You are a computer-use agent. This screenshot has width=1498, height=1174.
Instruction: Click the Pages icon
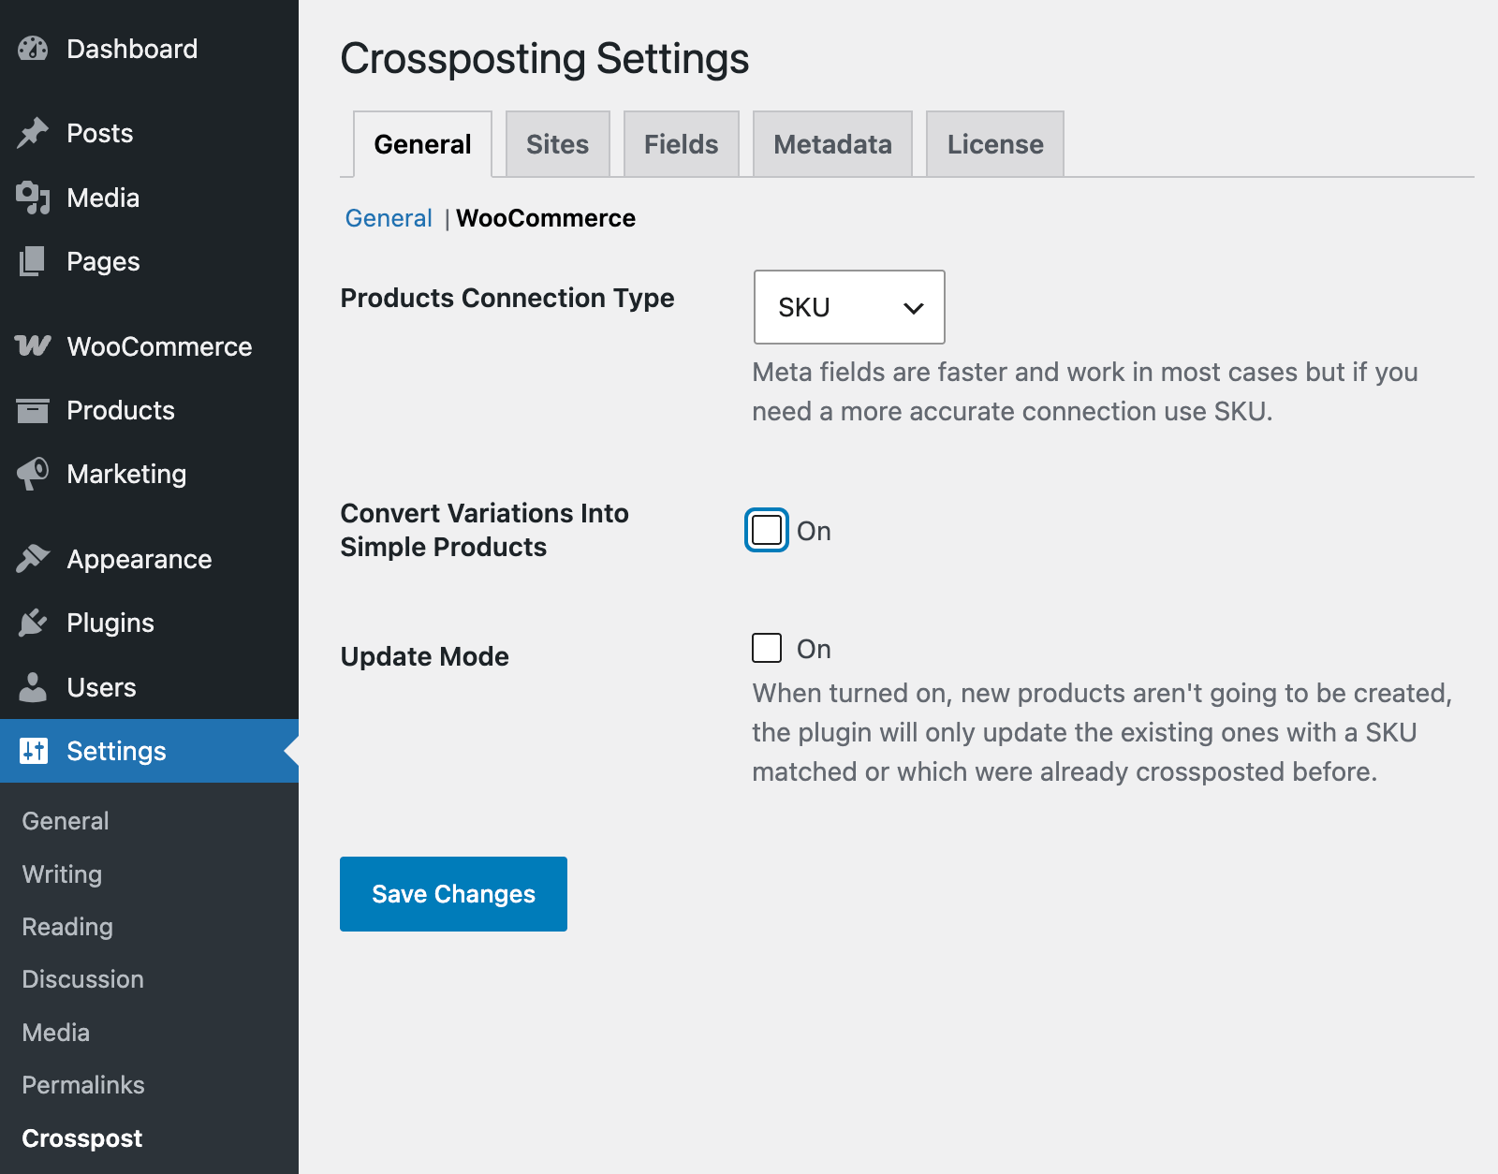[33, 261]
